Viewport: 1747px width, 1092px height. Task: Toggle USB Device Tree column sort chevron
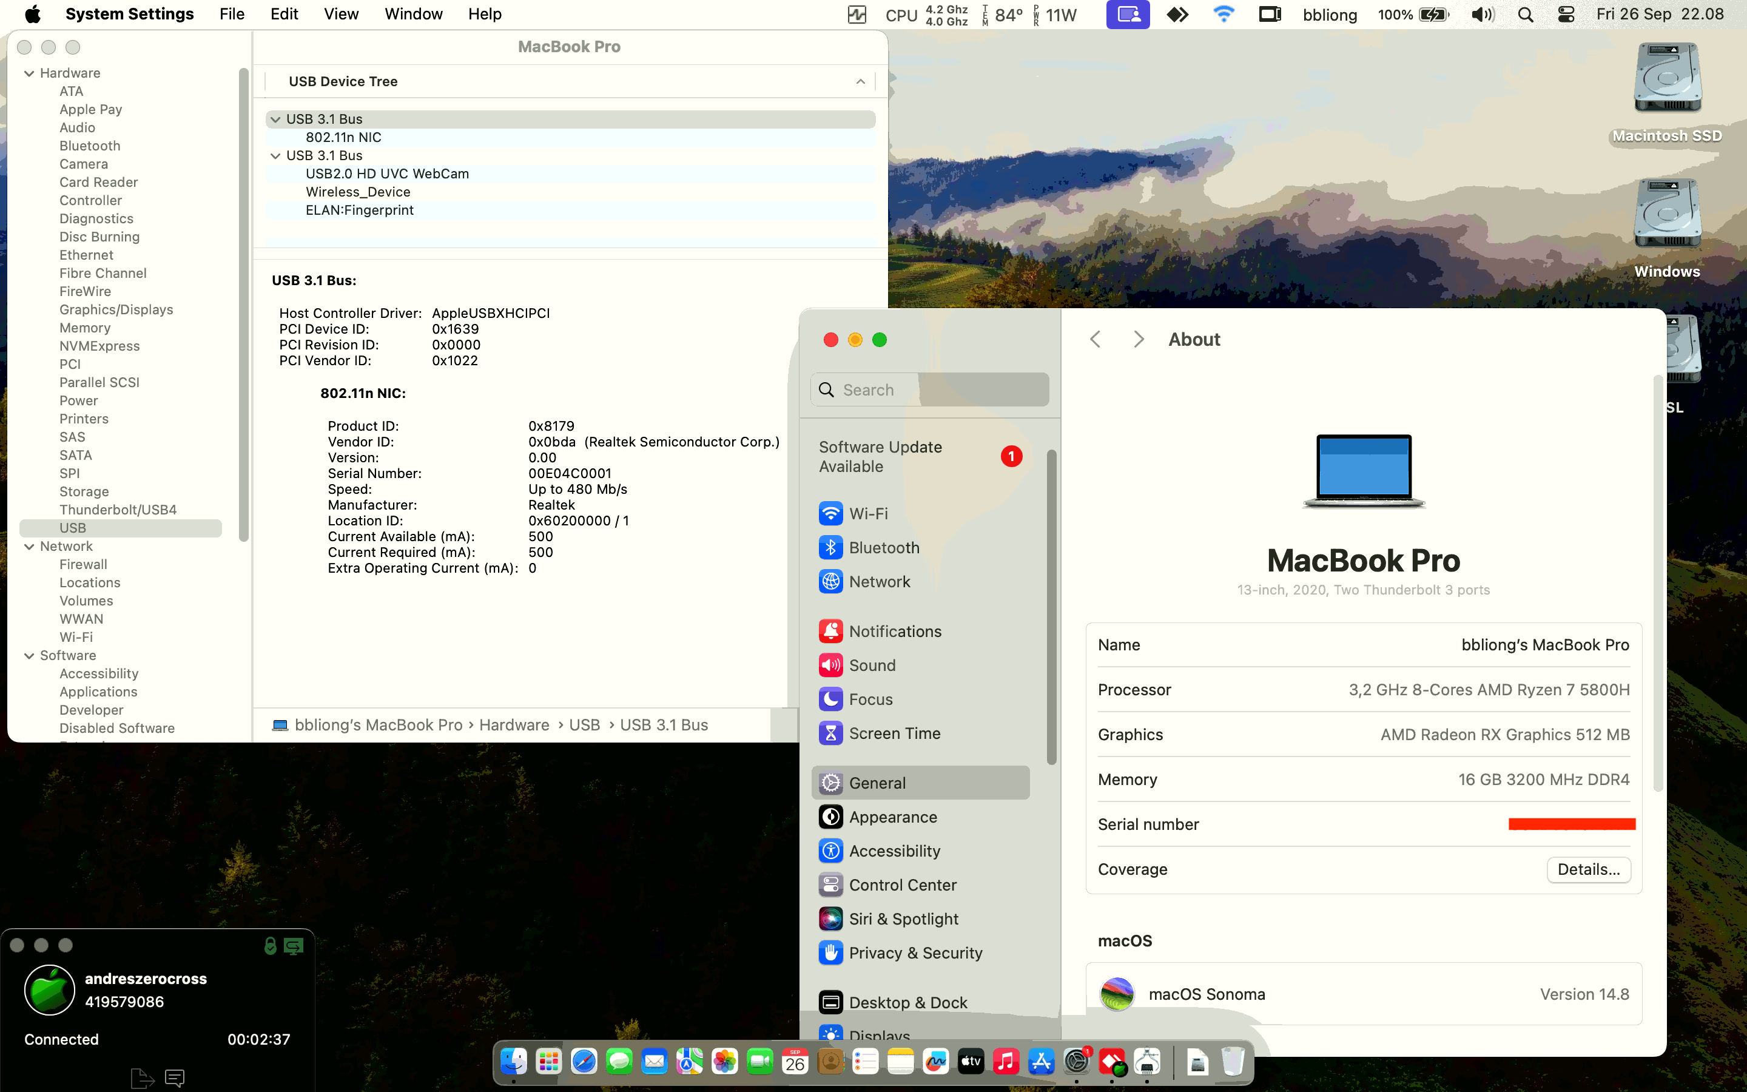point(861,82)
